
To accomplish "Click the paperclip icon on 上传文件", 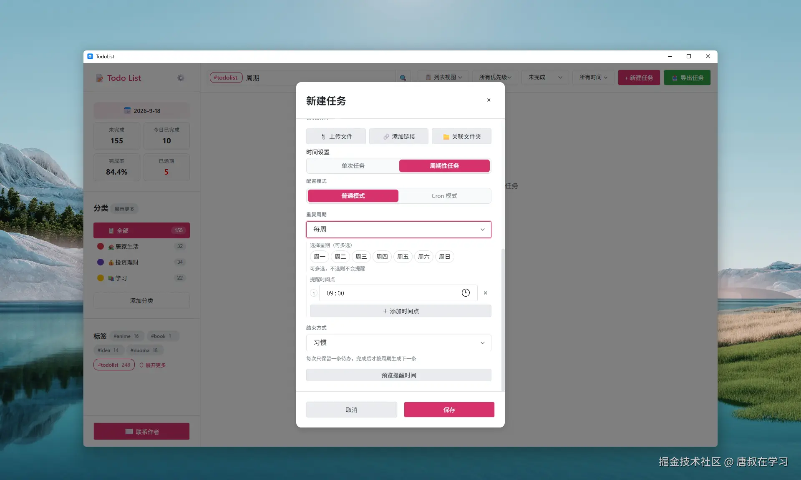I will 323,137.
